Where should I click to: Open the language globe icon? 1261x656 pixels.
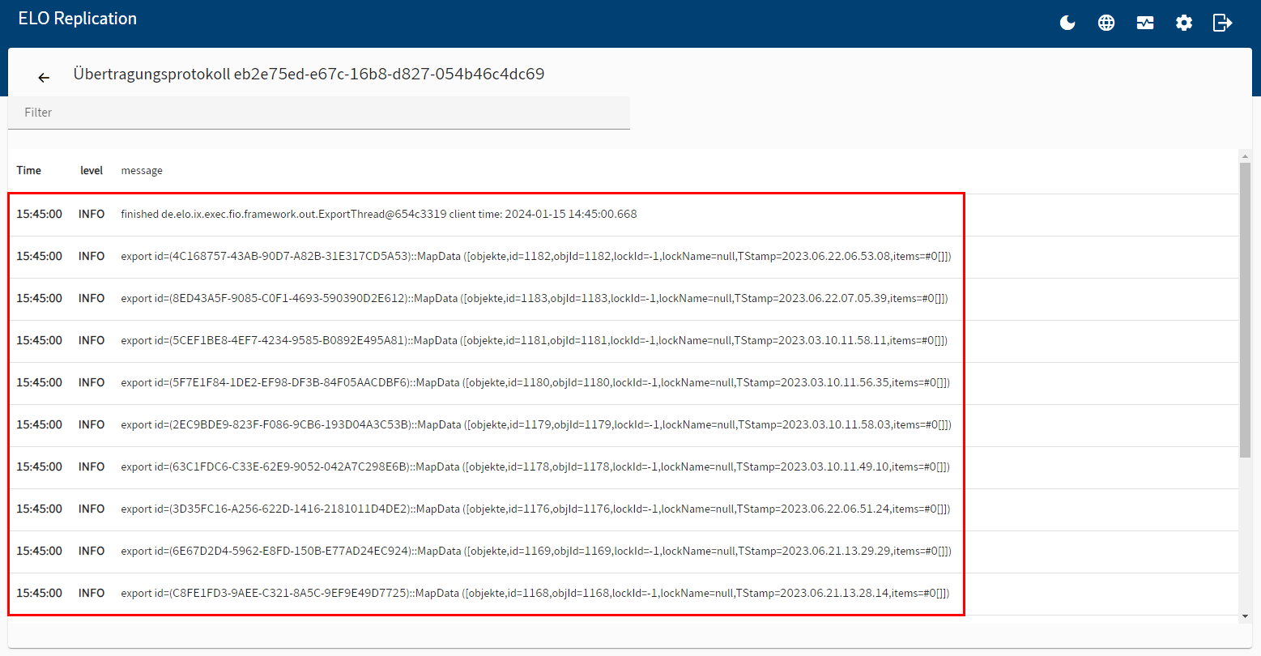click(x=1106, y=23)
